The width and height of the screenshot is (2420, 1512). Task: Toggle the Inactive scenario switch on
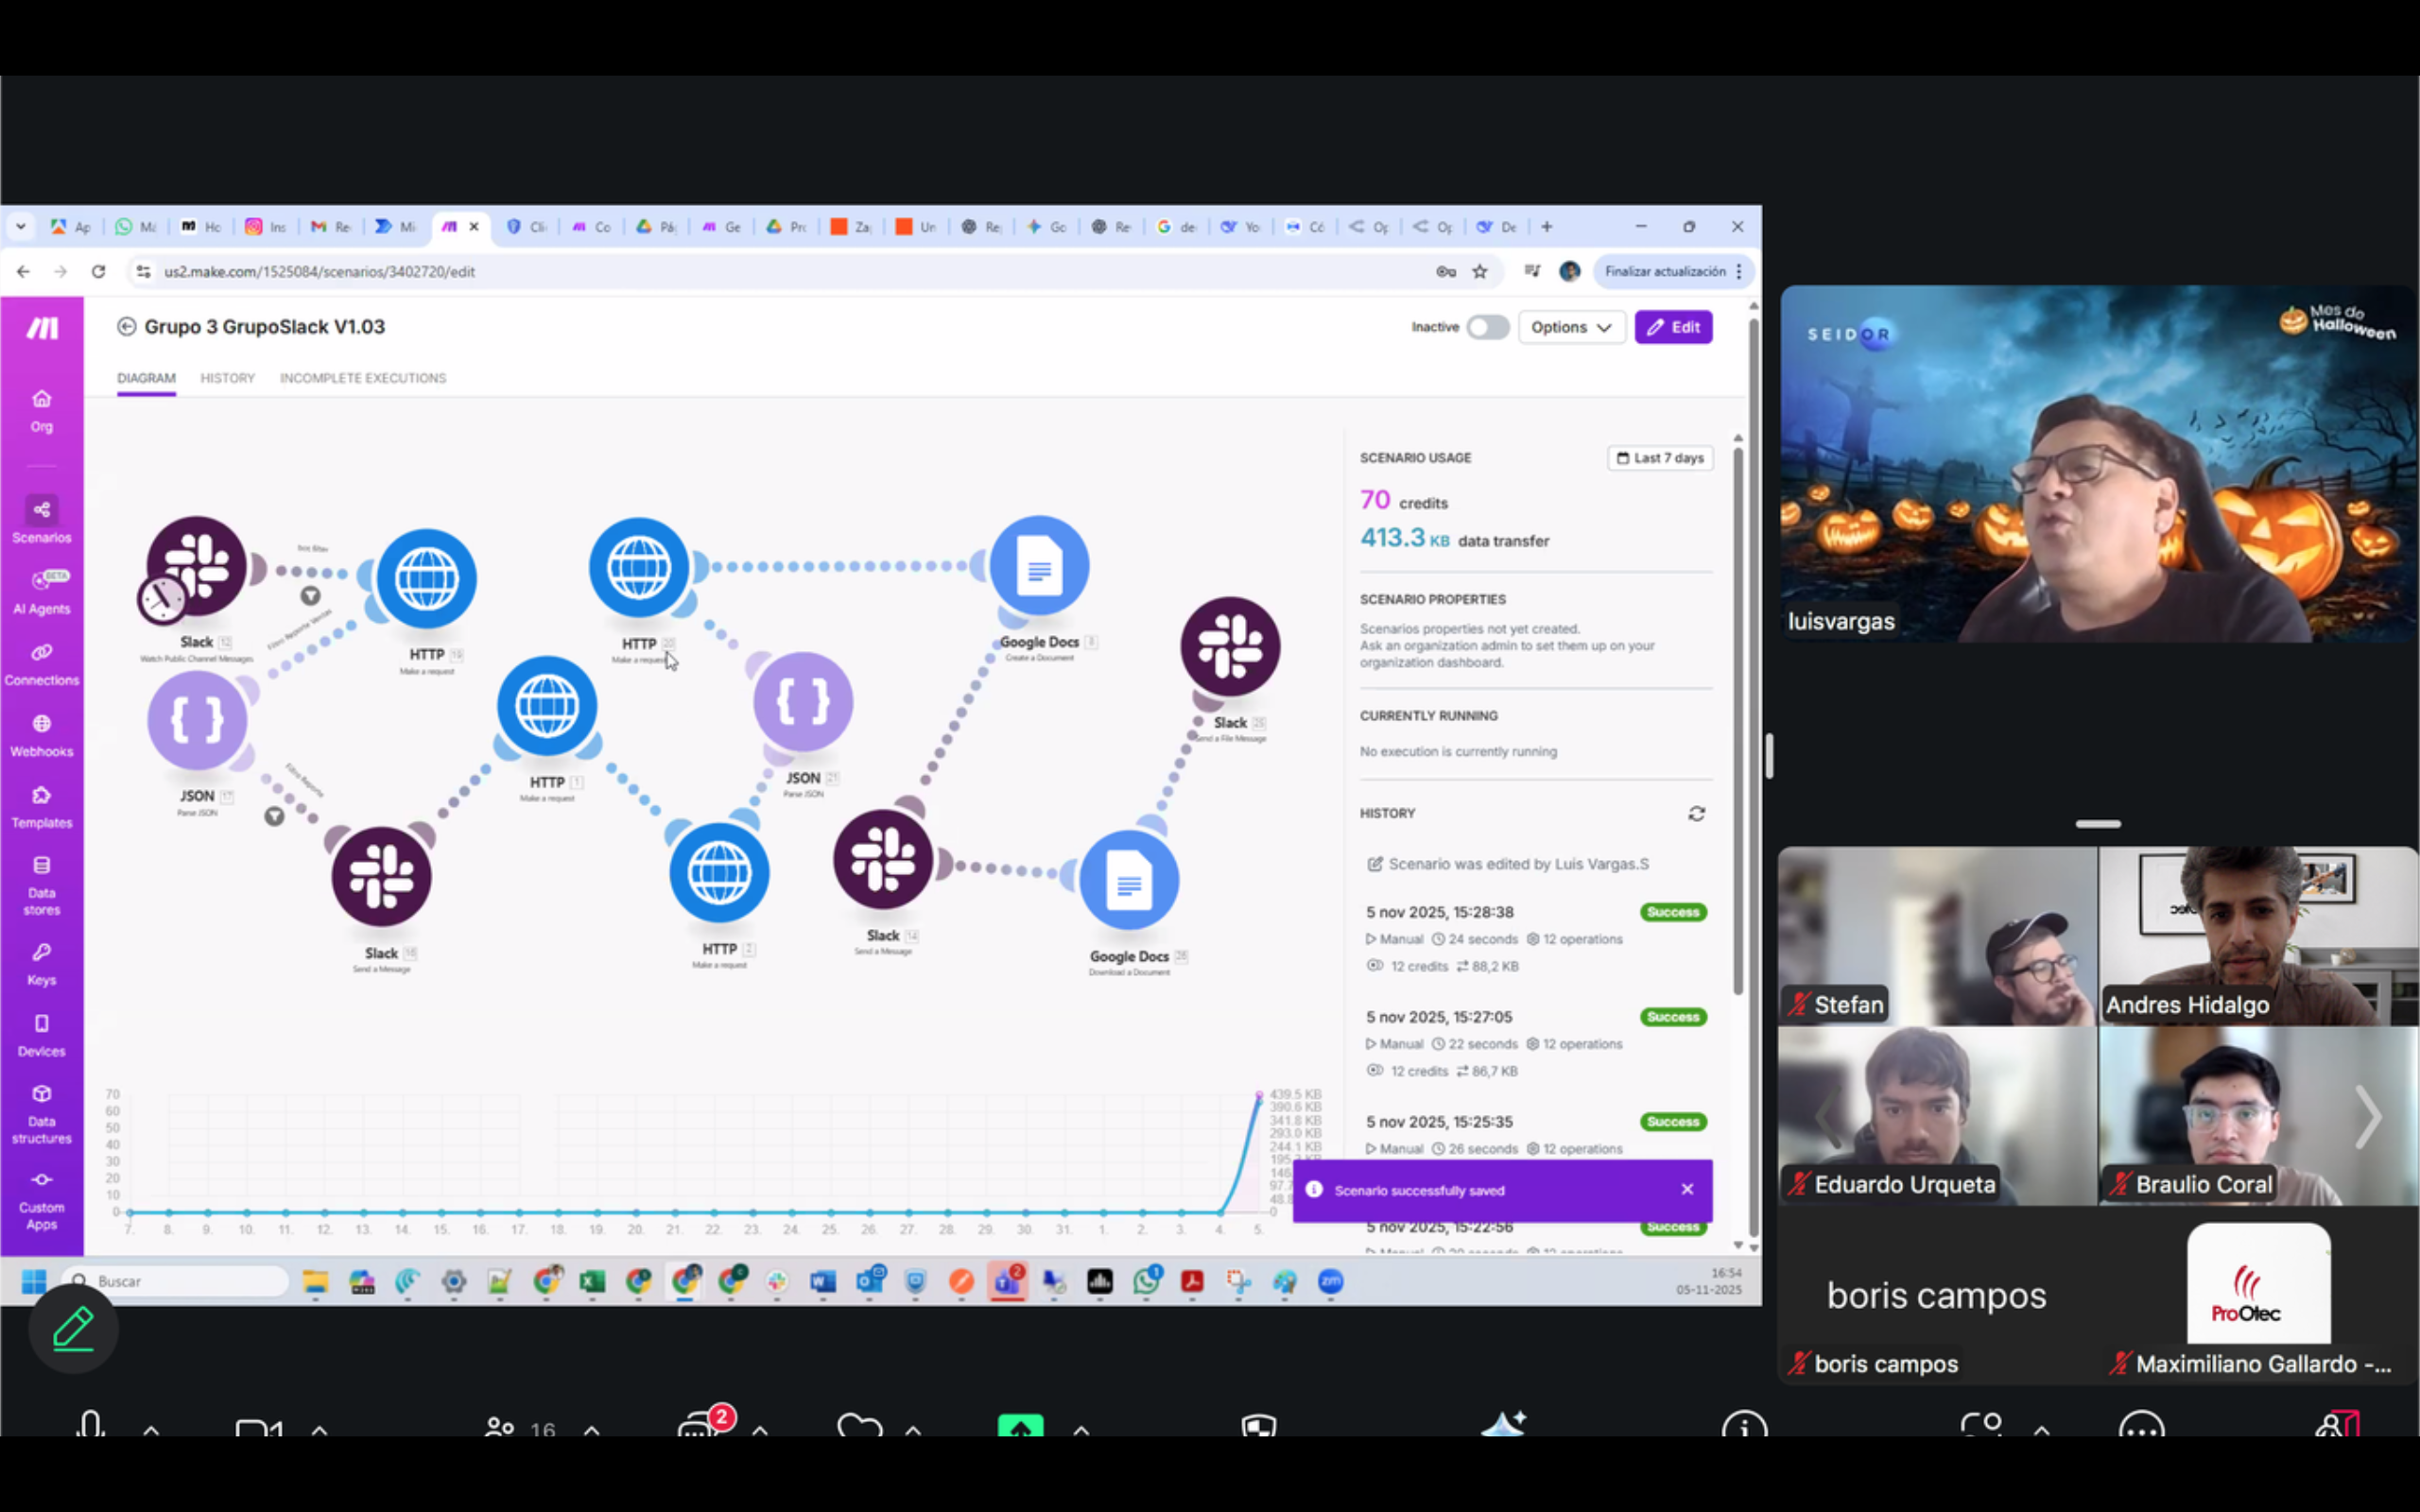tap(1487, 327)
